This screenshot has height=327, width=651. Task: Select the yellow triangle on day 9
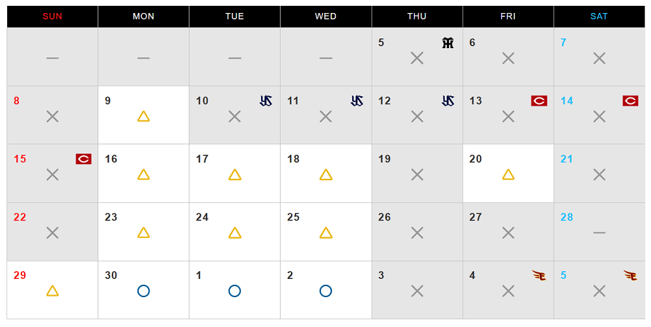coord(144,116)
